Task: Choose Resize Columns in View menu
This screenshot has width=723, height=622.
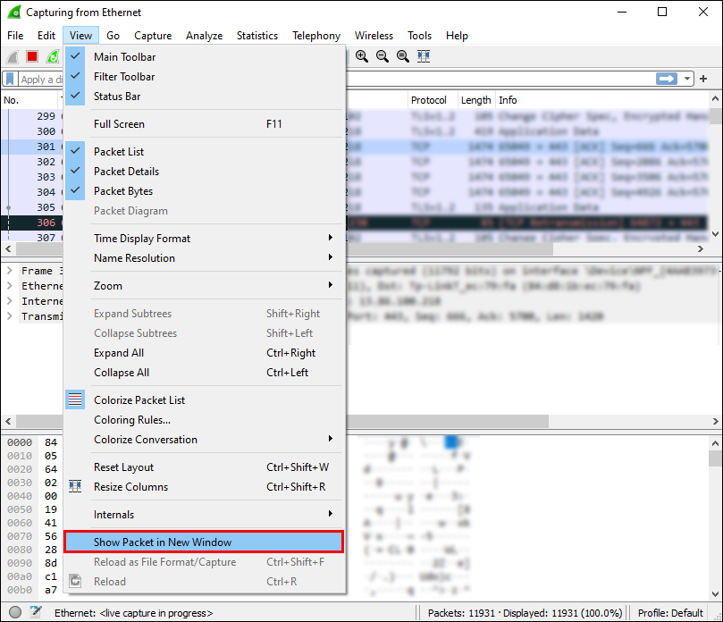Action: (203, 486)
